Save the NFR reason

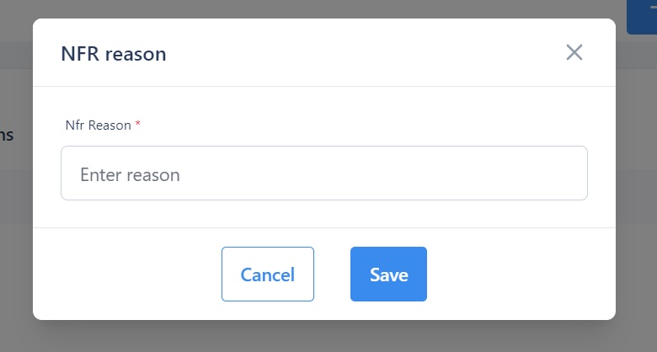point(388,274)
